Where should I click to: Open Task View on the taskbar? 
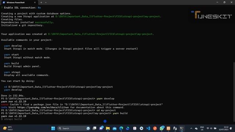[94, 128]
